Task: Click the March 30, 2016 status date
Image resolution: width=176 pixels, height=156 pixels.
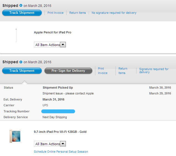Action: pos(160,88)
